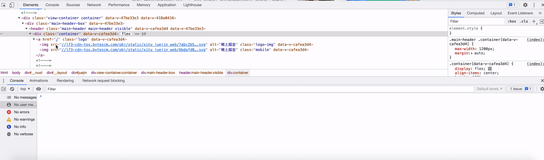Toggle the console sidebar icon
This screenshot has width=544, height=160.
[x=4, y=89]
